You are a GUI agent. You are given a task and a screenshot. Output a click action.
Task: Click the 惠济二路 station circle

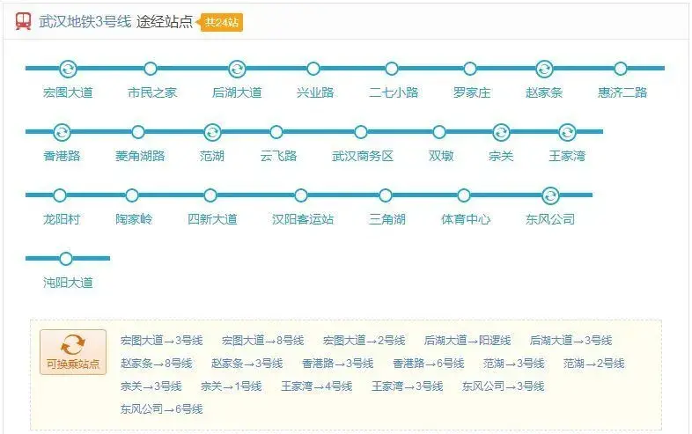point(621,69)
